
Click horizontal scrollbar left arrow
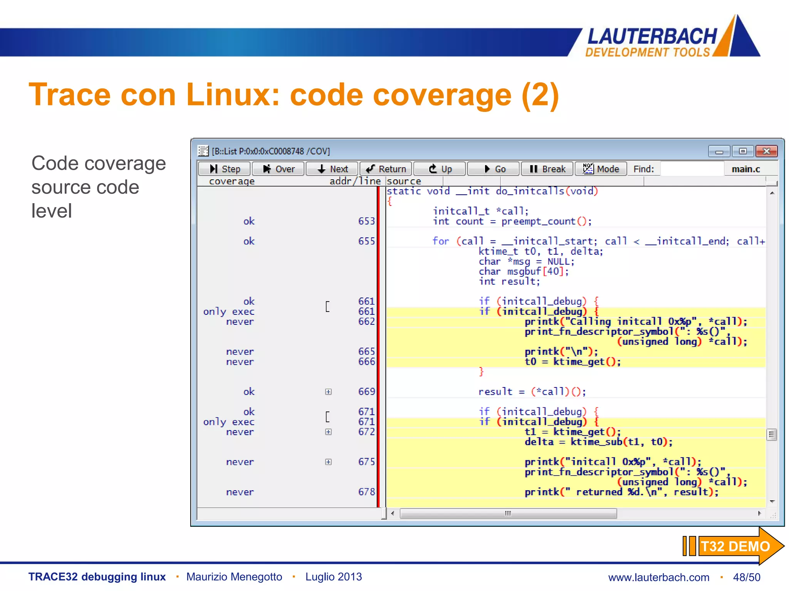(393, 513)
